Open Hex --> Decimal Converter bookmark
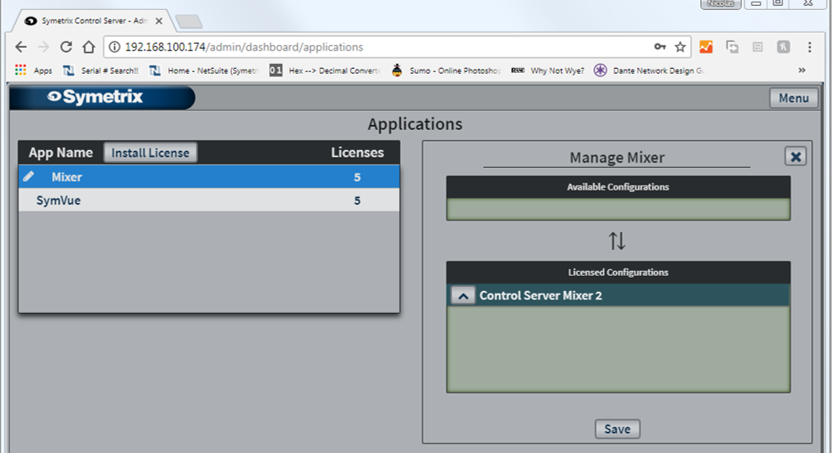The height and width of the screenshot is (453, 832). click(x=324, y=70)
